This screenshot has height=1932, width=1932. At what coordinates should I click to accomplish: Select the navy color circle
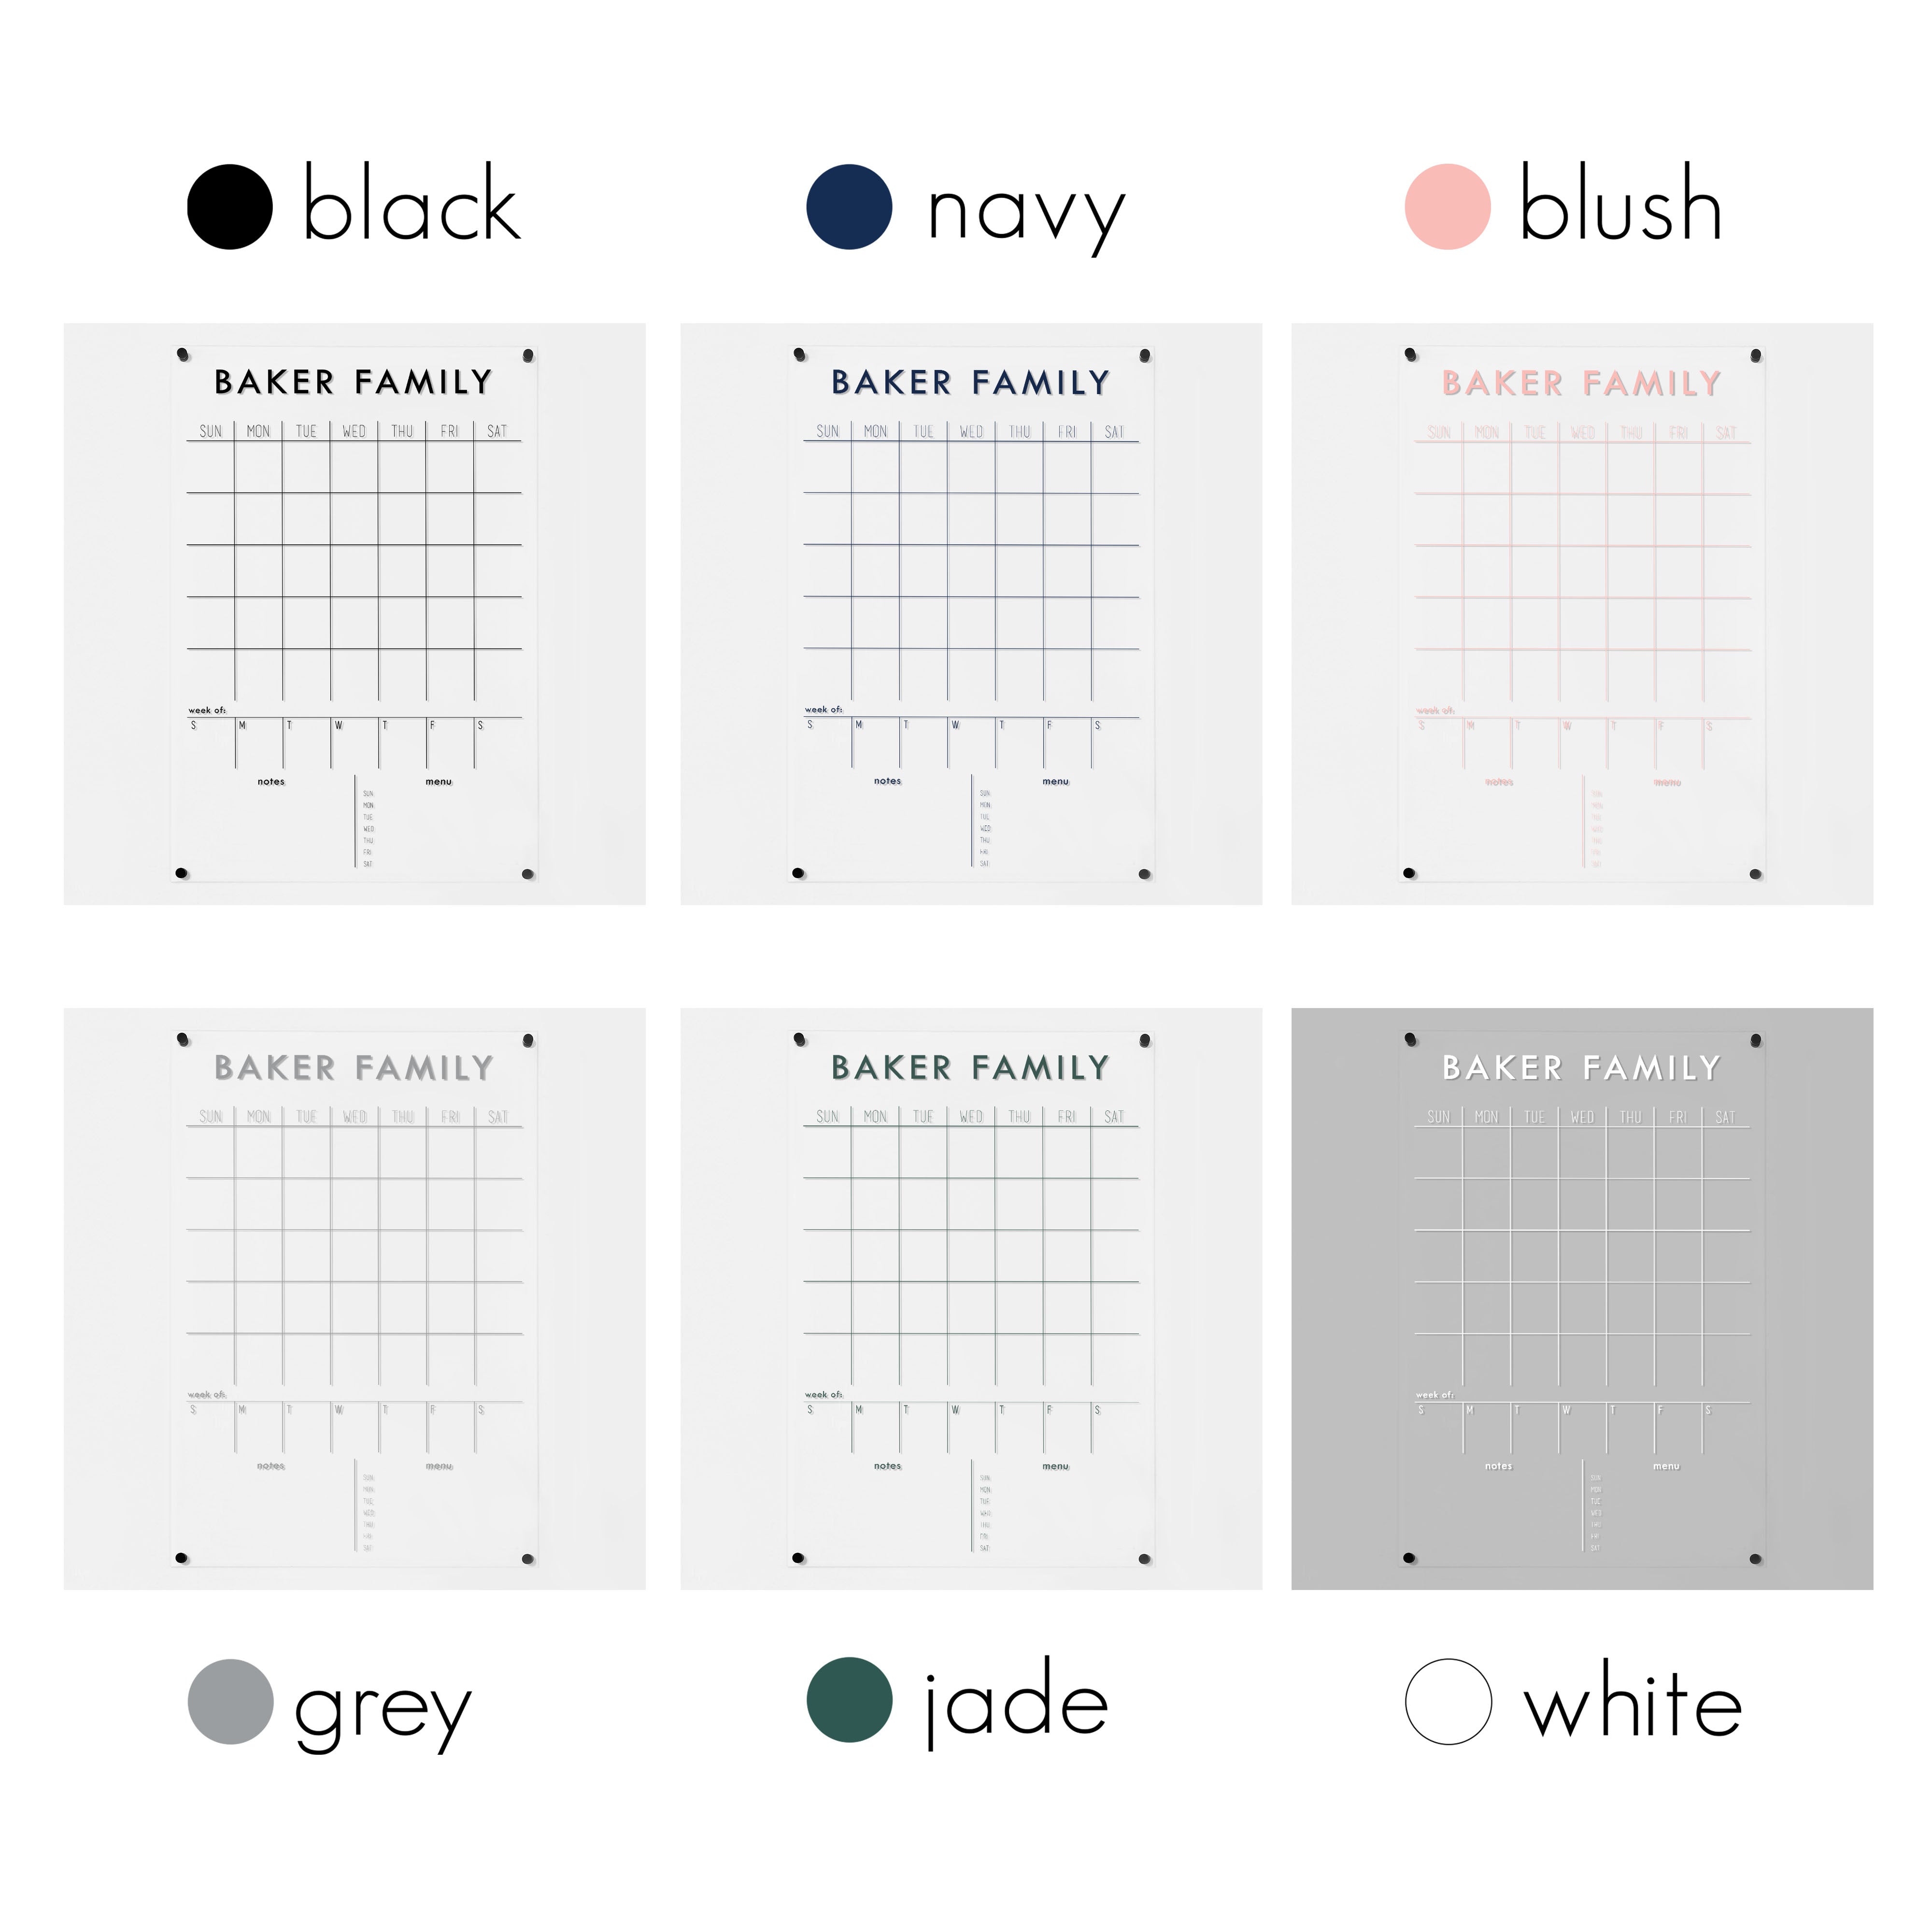pos(849,207)
